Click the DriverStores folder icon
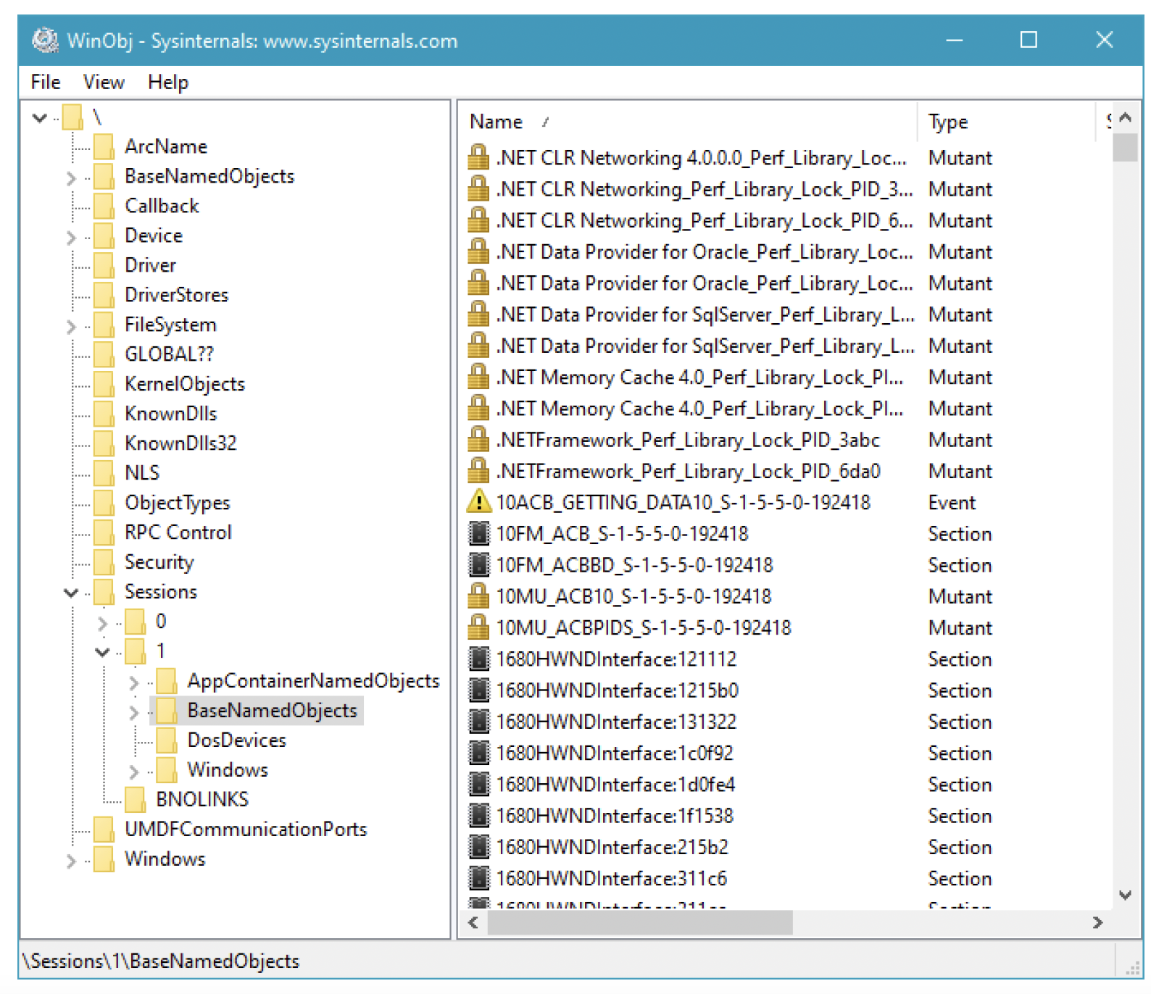The height and width of the screenshot is (994, 1151). (104, 295)
